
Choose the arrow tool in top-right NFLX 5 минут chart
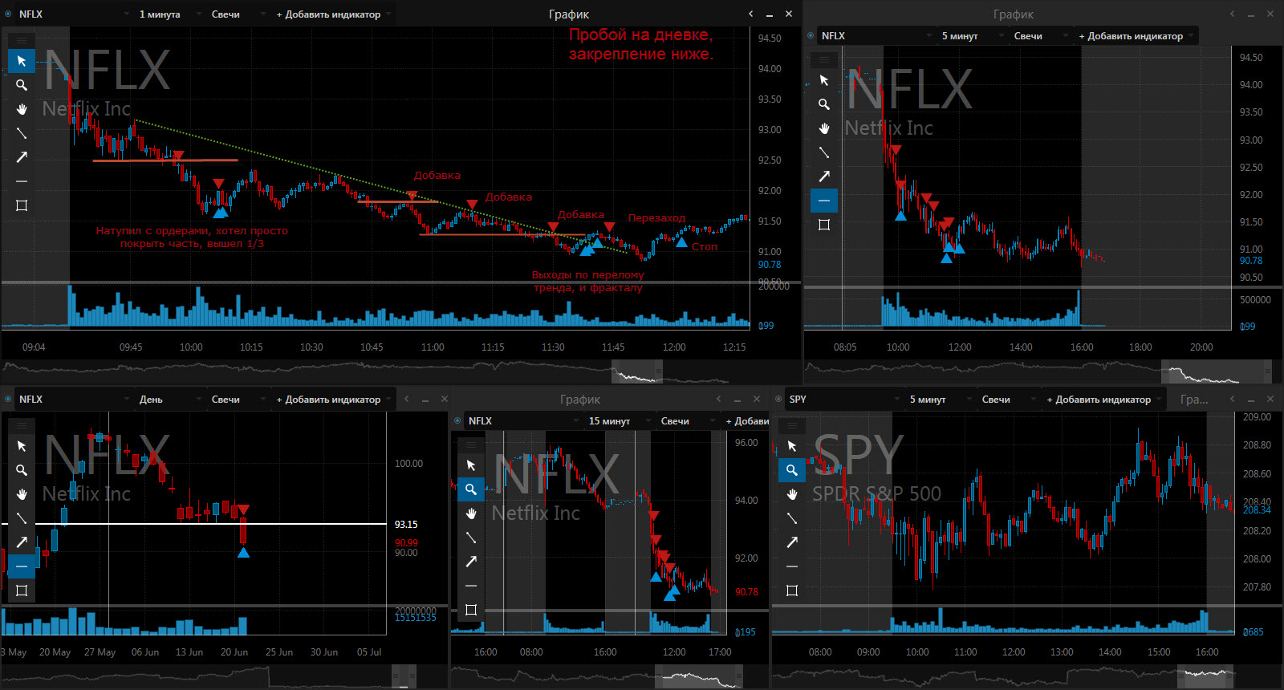[x=824, y=177]
